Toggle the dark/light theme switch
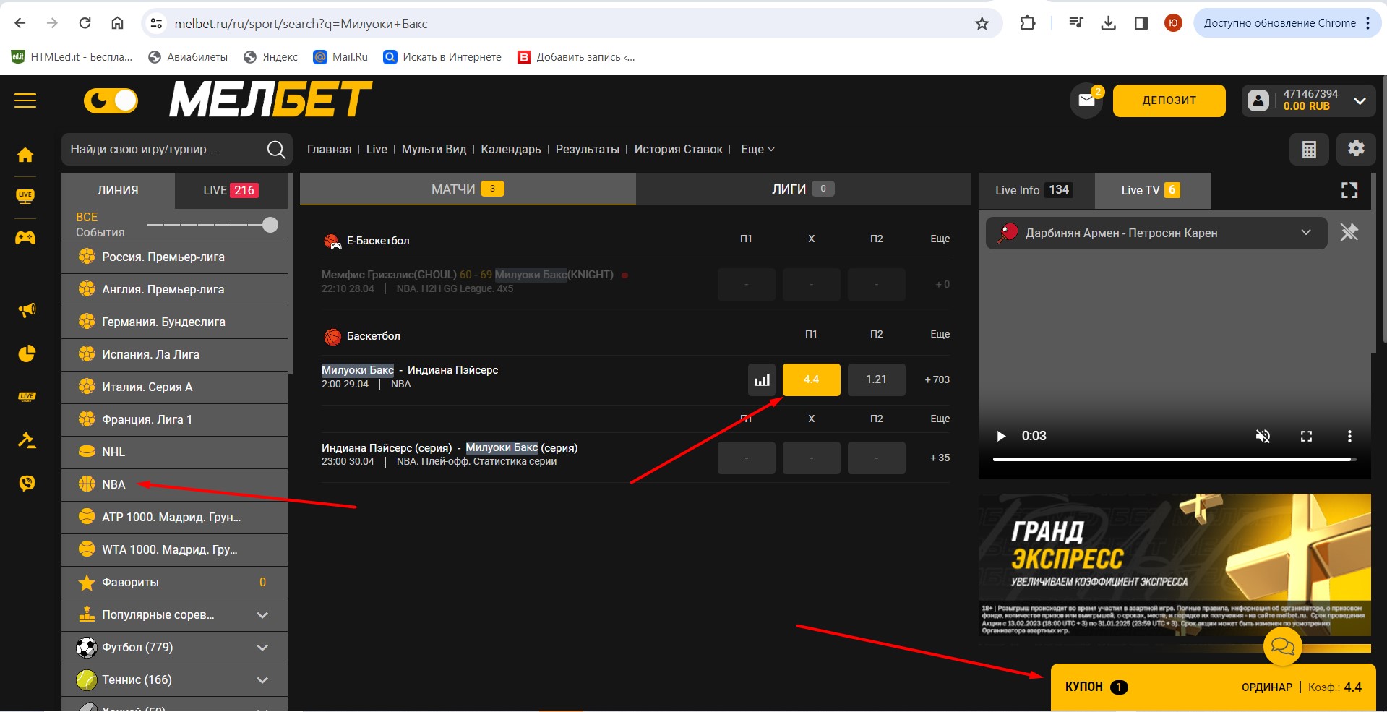1387x712 pixels. click(111, 100)
